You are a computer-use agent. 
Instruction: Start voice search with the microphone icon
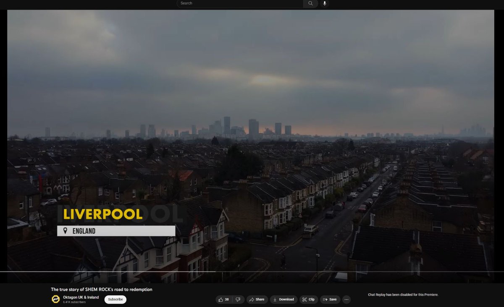click(325, 3)
